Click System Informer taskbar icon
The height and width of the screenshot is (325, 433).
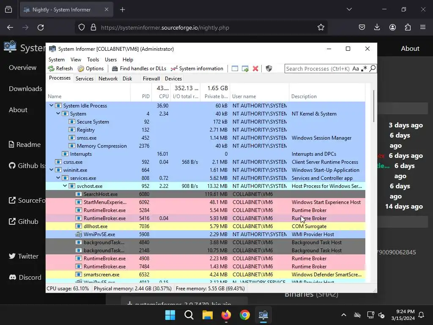tap(263, 315)
